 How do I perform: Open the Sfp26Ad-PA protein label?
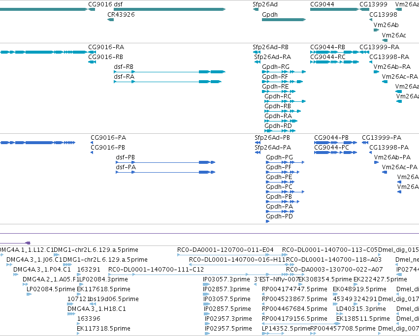(x=273, y=148)
